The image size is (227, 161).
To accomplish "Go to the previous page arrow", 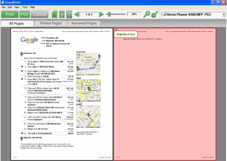I will coord(76,14).
